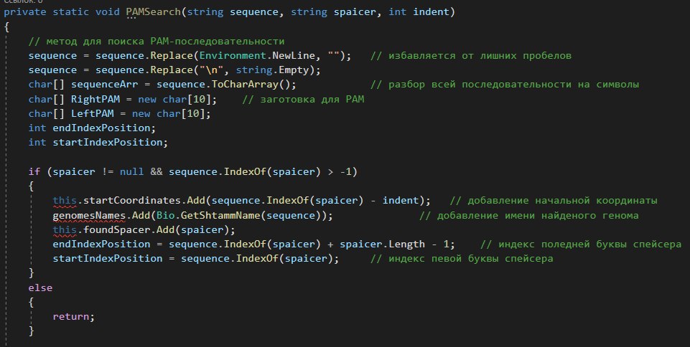
Task: Click the genomesNames identifier with red squiggle
Action: click(89, 216)
